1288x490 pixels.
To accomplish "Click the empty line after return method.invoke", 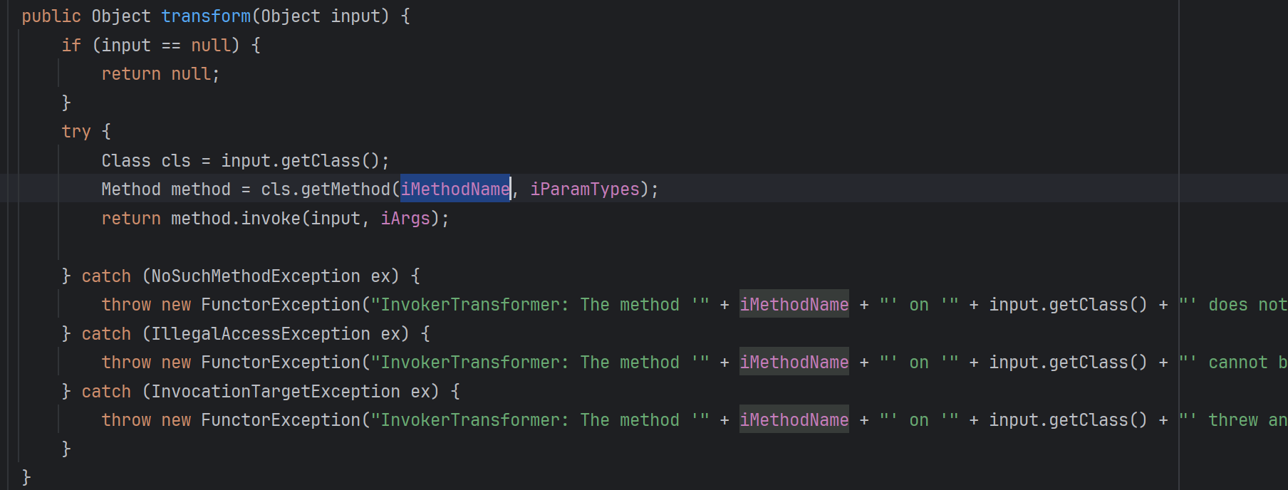I will [285, 247].
